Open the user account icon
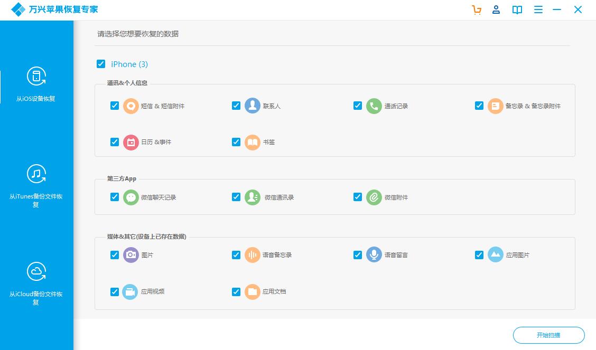This screenshot has height=350, width=596. (496, 10)
